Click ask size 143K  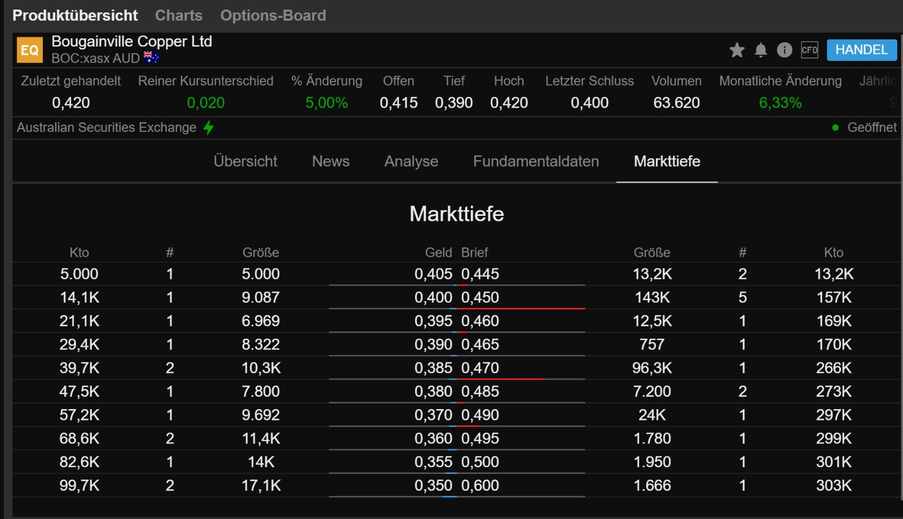tap(652, 298)
